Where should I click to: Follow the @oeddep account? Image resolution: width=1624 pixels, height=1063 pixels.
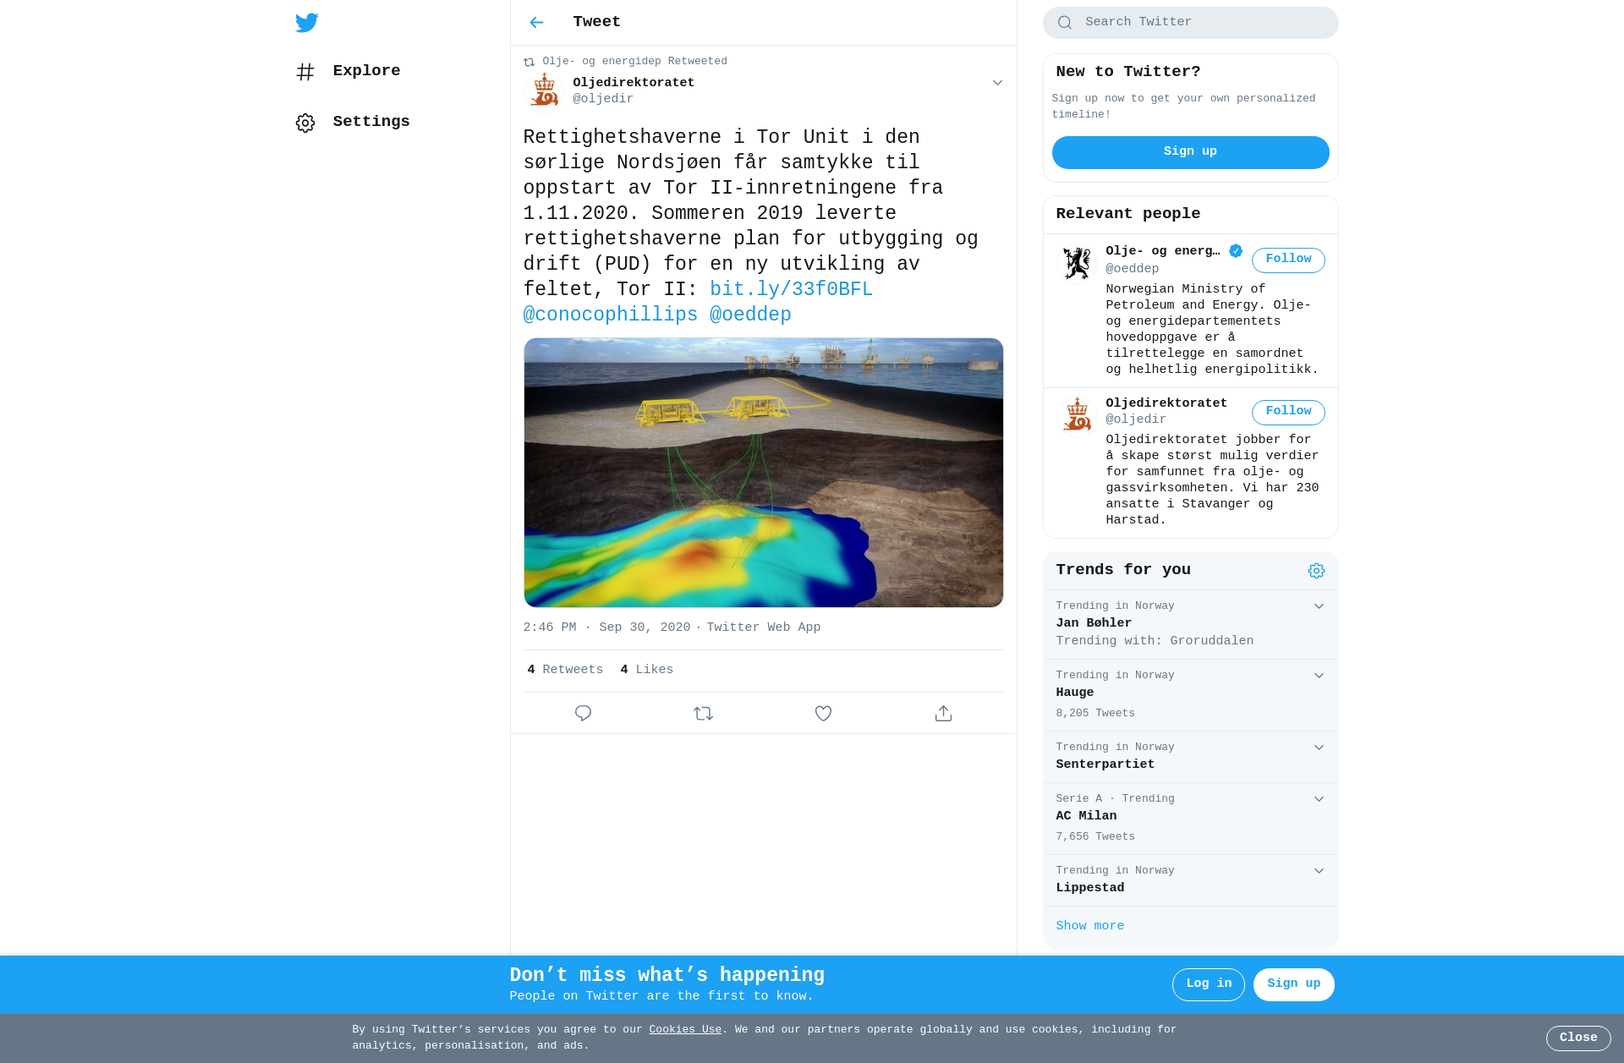[1288, 260]
